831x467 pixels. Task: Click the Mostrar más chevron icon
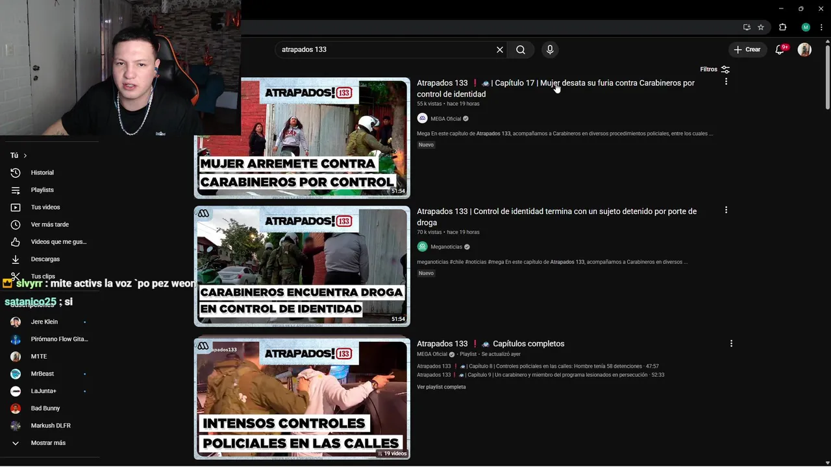(16, 443)
